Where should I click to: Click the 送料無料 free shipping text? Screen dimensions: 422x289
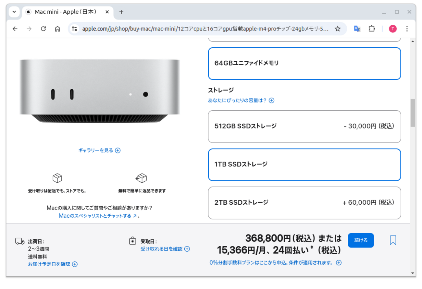[37, 257]
